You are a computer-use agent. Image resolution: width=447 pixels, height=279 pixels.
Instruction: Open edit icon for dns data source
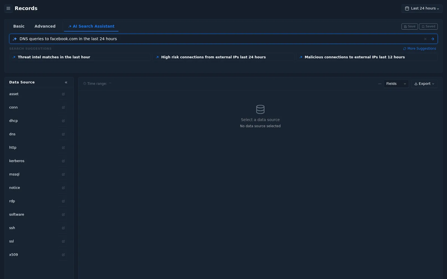pos(63,134)
